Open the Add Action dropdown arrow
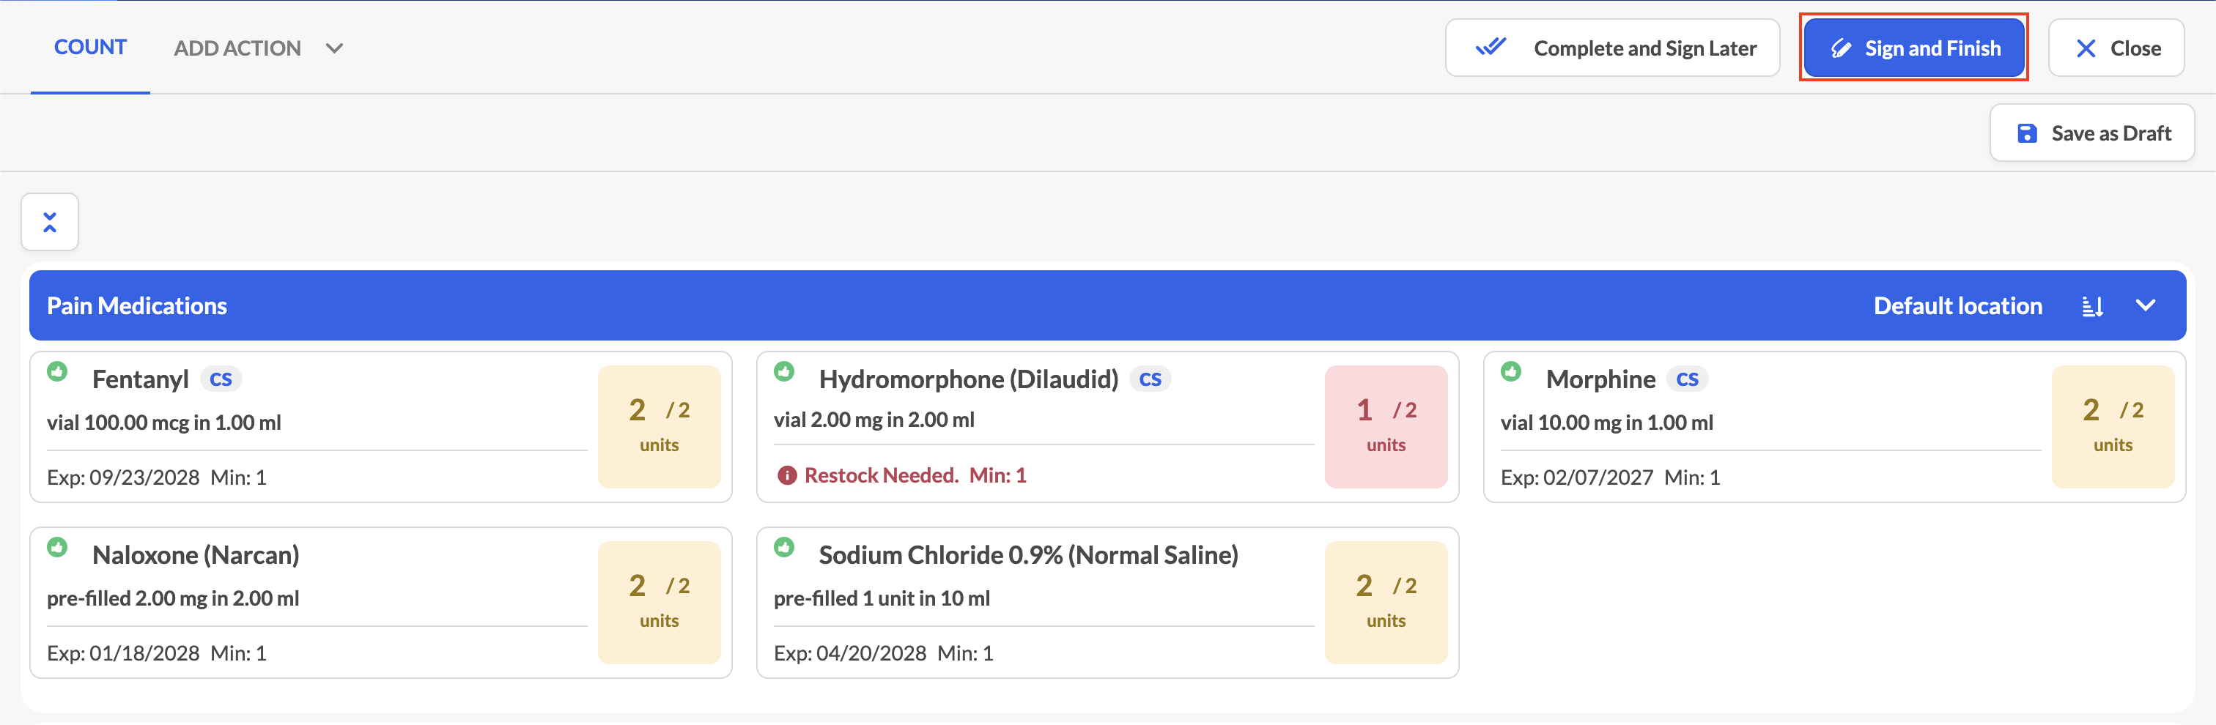 [x=335, y=48]
